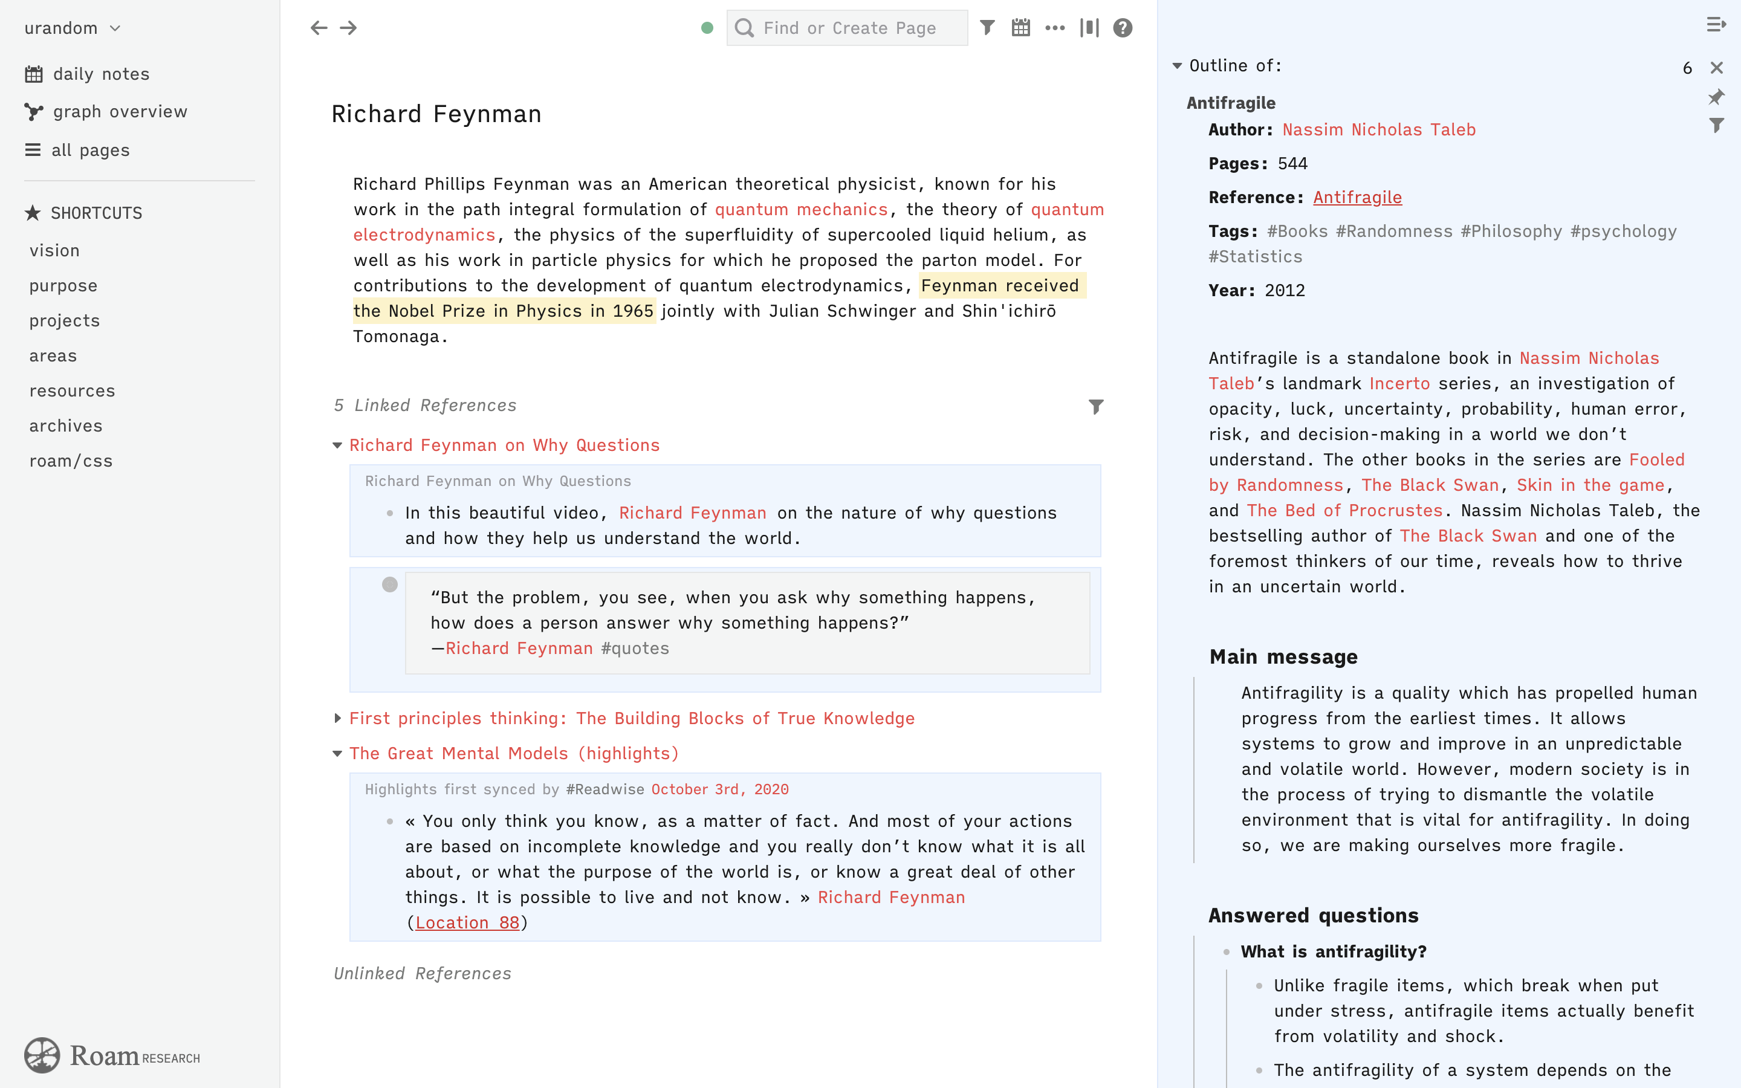
Task: Open the page filter funnel in top bar
Action: [x=987, y=28]
